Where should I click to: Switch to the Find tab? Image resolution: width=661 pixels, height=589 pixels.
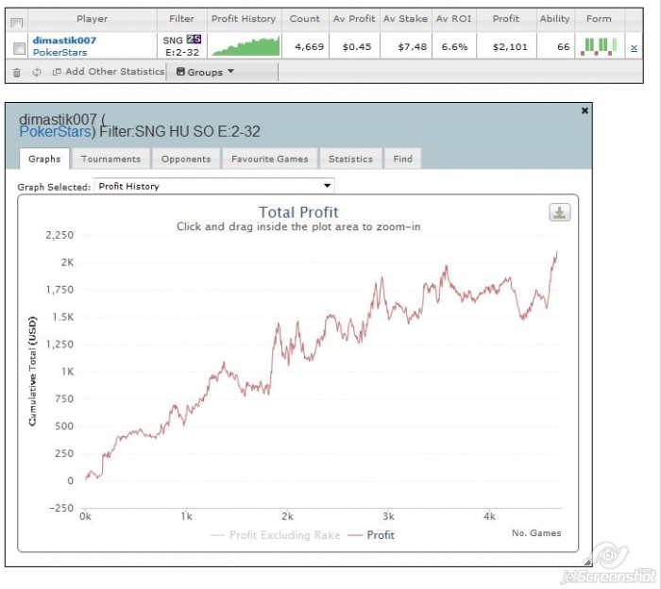point(403,159)
